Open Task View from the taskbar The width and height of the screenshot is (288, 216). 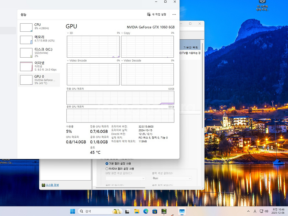[127, 211]
